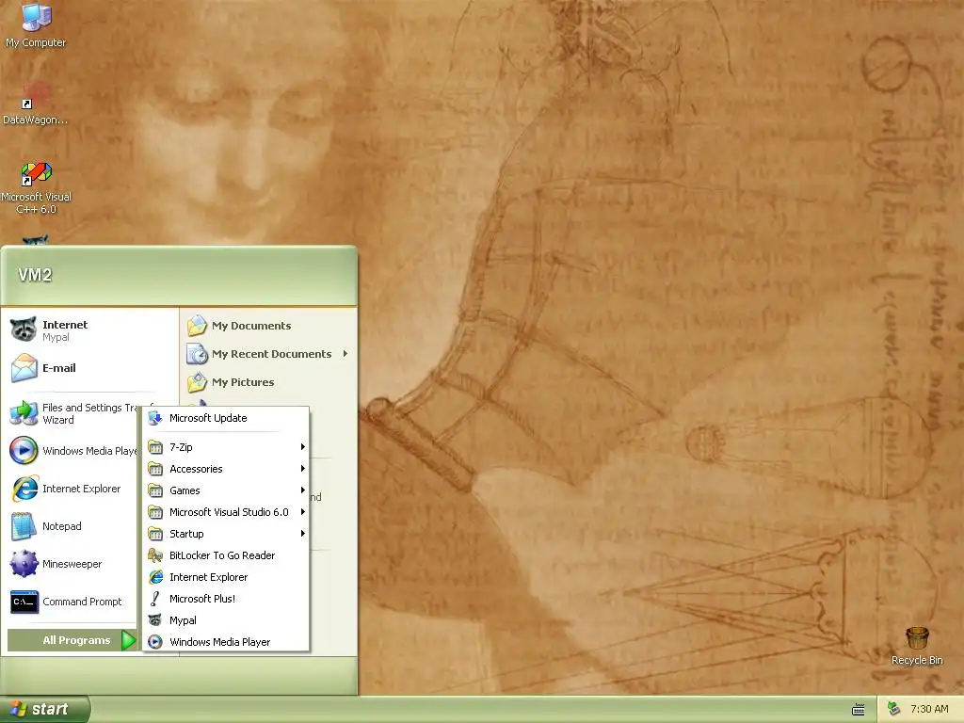The width and height of the screenshot is (964, 723).
Task: Open the Startup program group
Action: (x=226, y=534)
